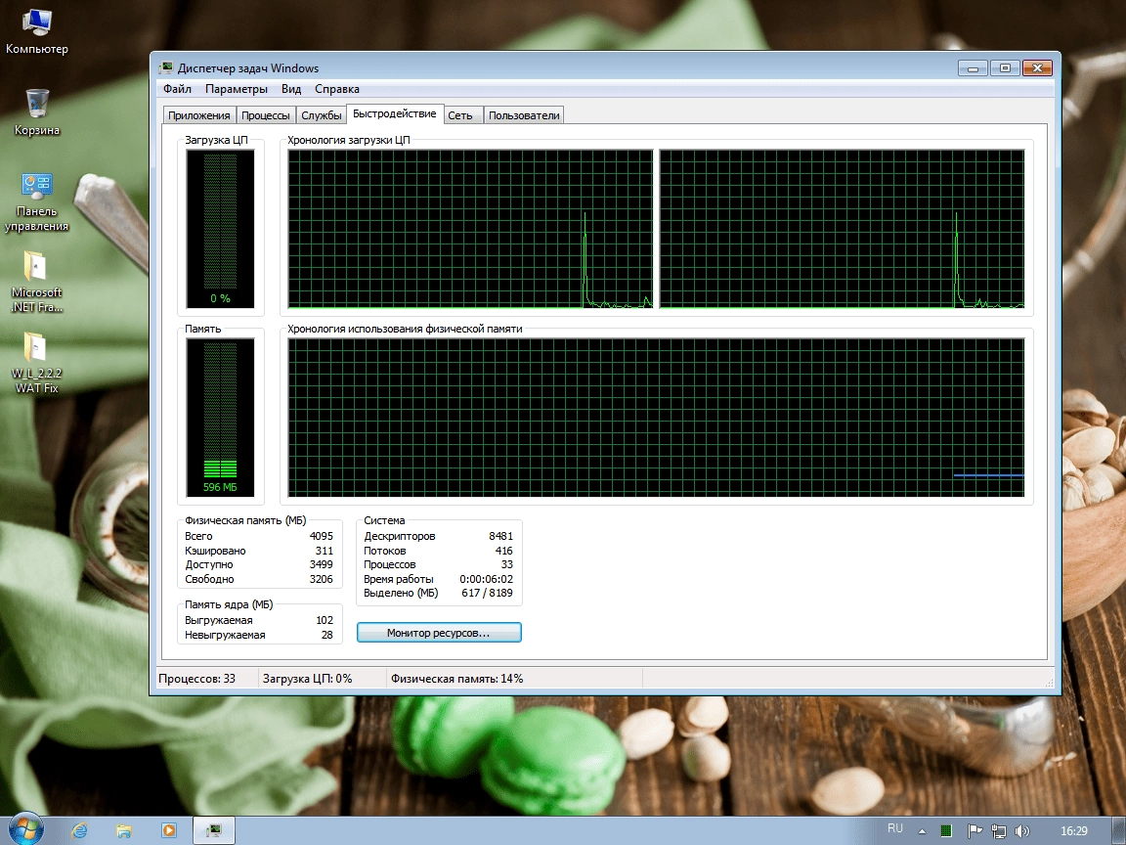Click the left CPU history graph
Viewport: 1126px width, 845px height.
pyautogui.click(x=470, y=229)
